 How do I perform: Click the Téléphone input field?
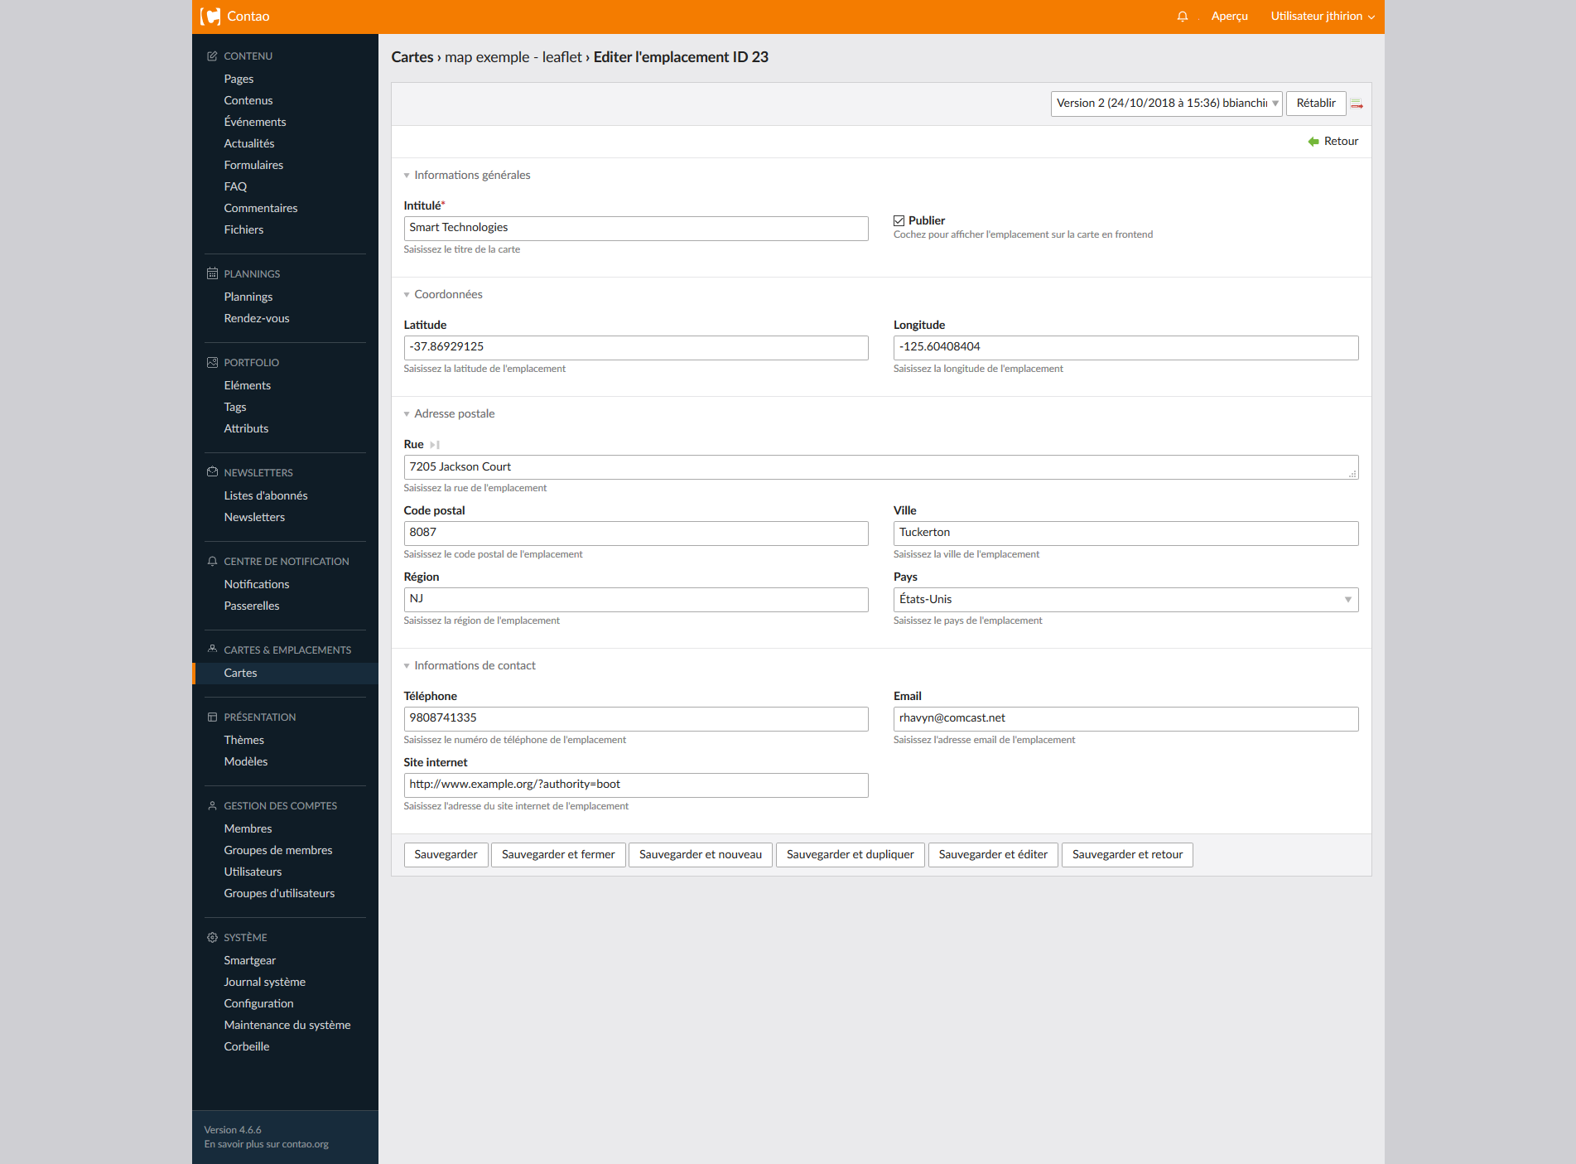pyautogui.click(x=636, y=719)
